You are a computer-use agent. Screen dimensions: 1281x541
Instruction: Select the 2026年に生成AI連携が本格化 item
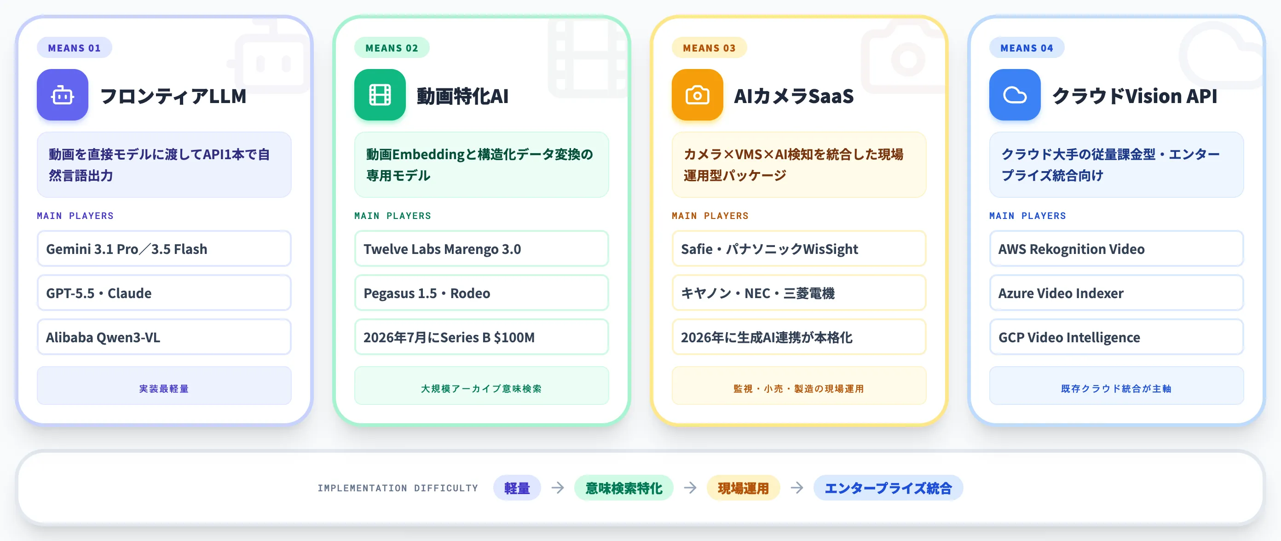799,337
